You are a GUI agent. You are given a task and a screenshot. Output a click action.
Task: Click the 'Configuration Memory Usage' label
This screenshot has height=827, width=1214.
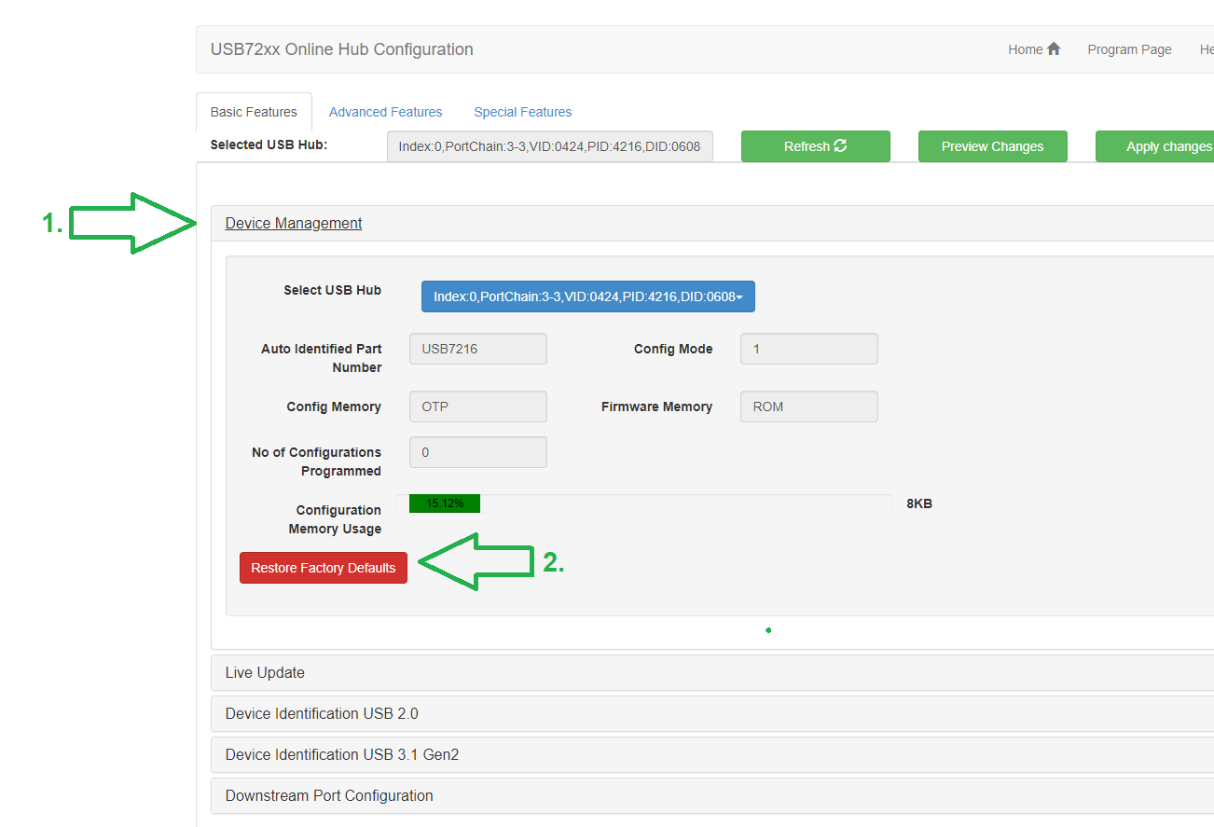(x=336, y=519)
